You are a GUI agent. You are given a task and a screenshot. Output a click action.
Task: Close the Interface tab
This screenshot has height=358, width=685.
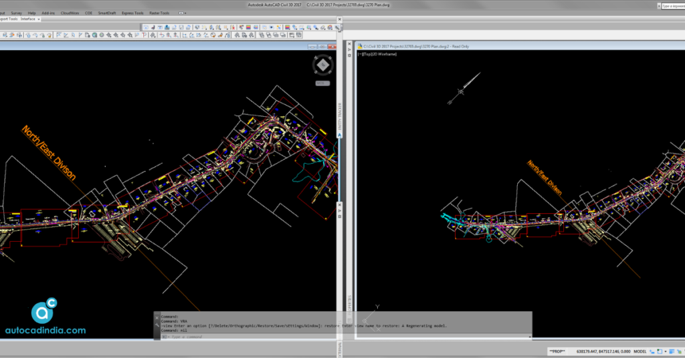39,19
